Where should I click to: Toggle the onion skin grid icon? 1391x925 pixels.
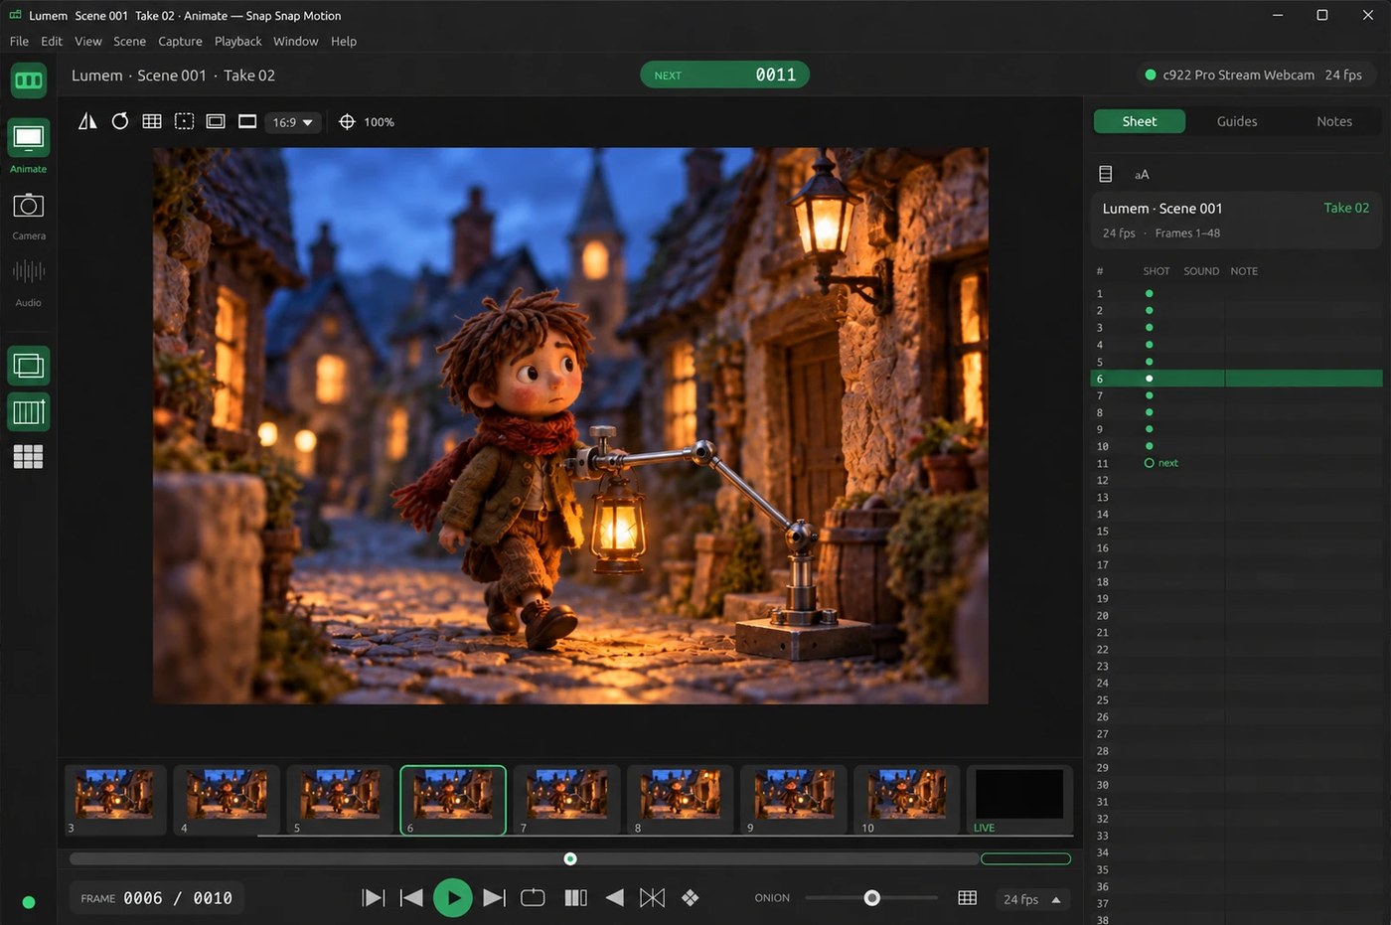tap(967, 898)
